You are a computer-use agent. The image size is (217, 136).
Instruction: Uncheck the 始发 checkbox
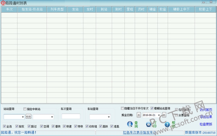(x=17, y=126)
